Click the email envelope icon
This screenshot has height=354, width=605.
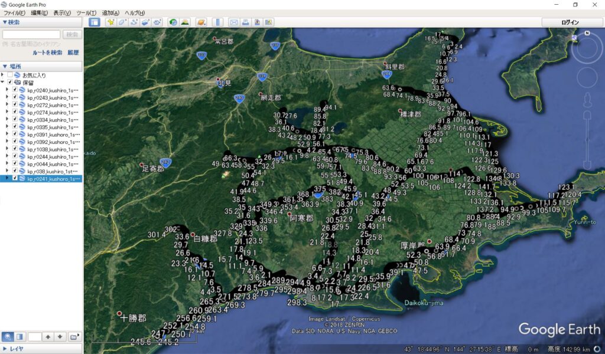(234, 22)
